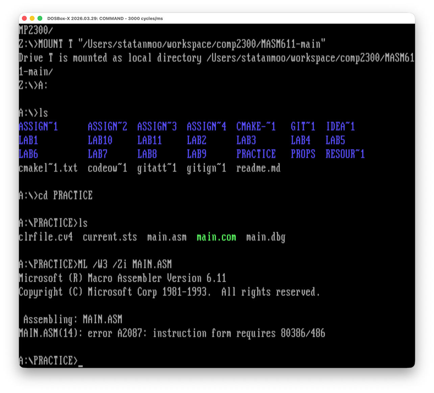Click the Microsoft Macro Assembler version line

pos(122,278)
